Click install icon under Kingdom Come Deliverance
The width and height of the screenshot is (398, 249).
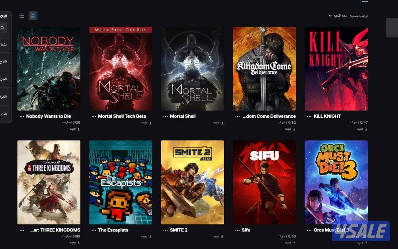294,129
